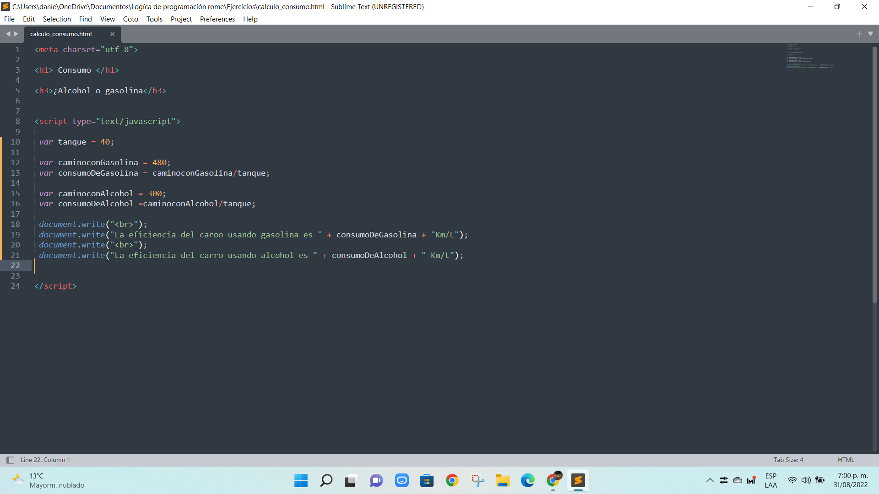Viewport: 879px width, 494px height.
Task: Open Microsoft Store from taskbar
Action: (427, 481)
